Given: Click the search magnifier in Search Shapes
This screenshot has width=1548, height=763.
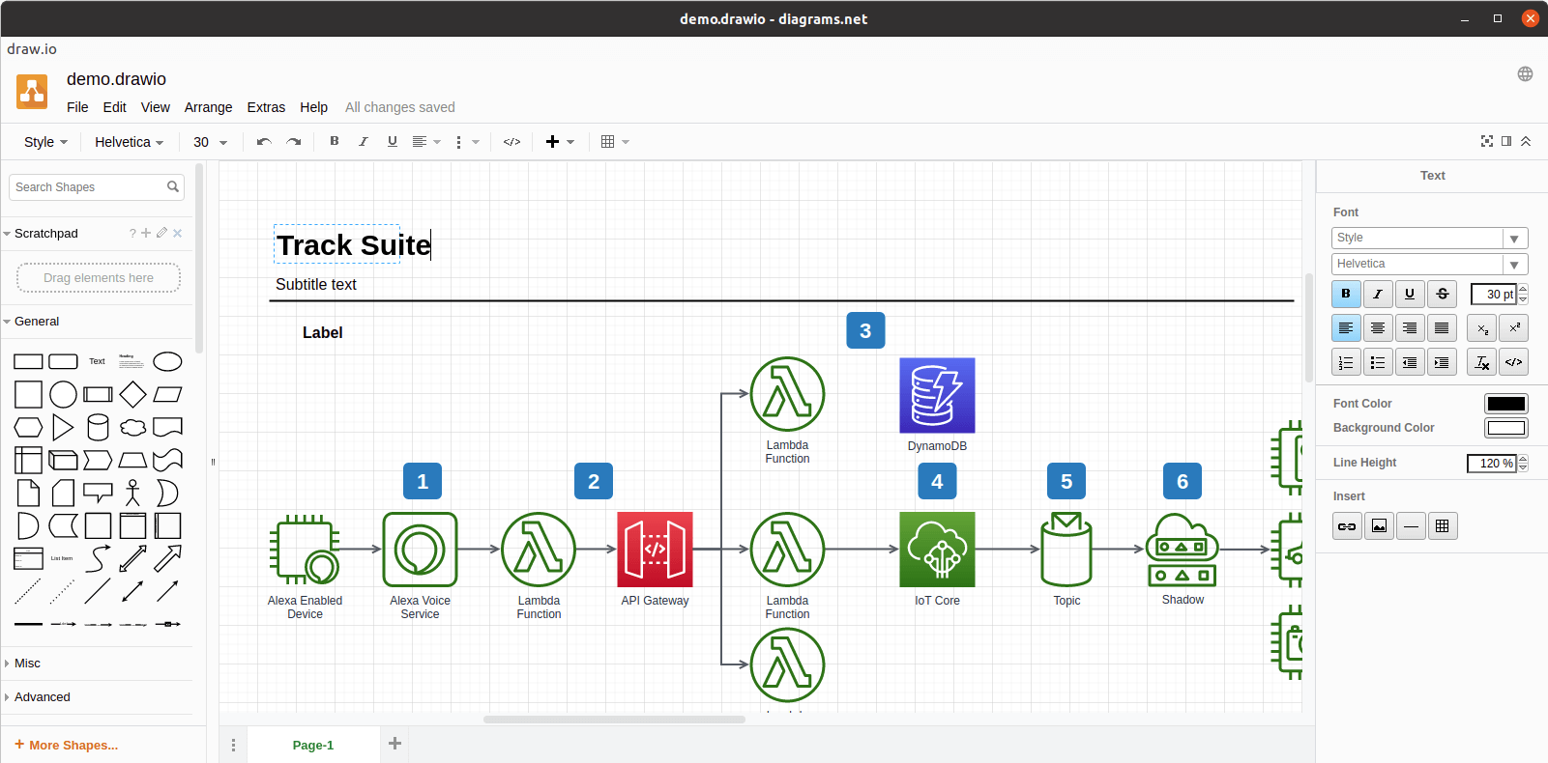Looking at the screenshot, I should (173, 186).
